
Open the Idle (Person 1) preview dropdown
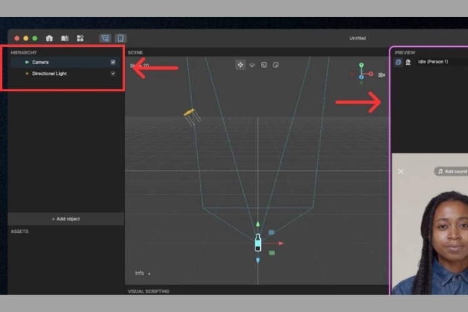(x=433, y=62)
